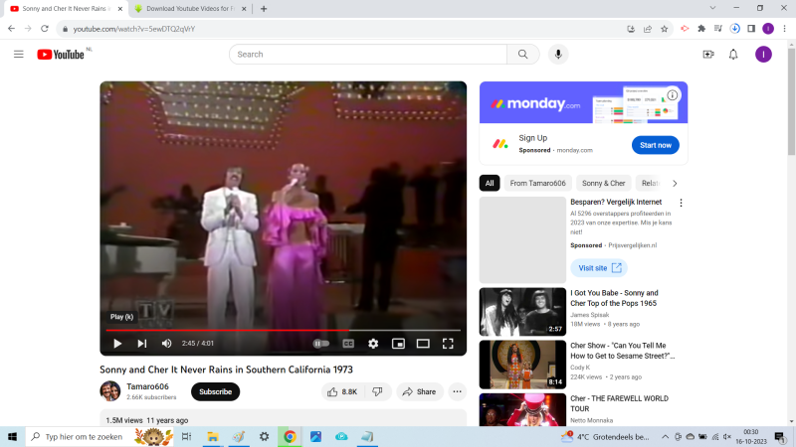Open more actions ellipsis below video

(x=457, y=391)
